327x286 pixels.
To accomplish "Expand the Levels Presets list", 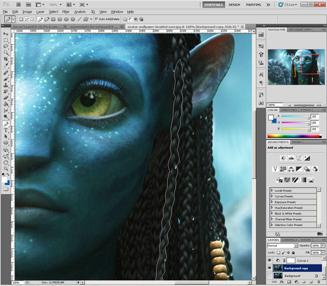I will pos(271,190).
